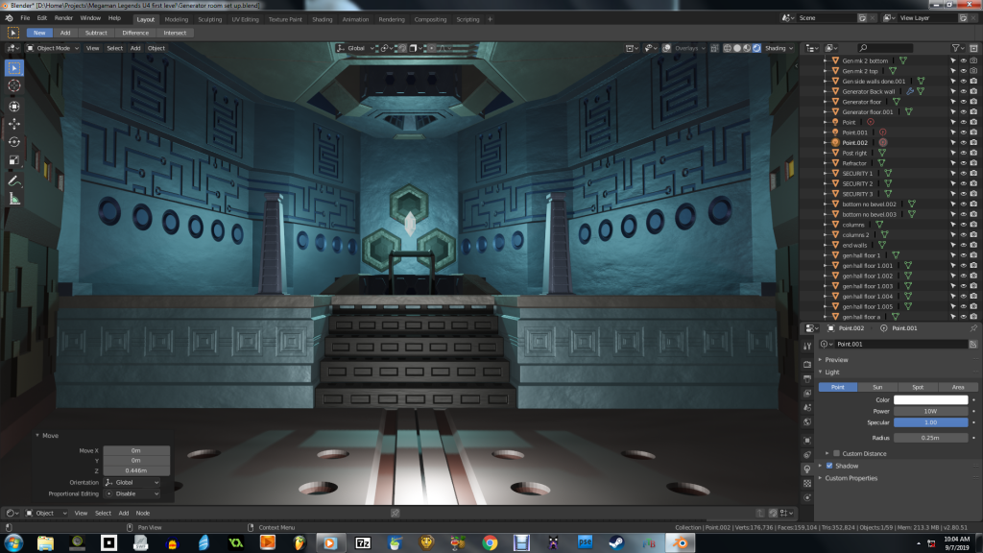983x553 pixels.
Task: Open the World properties tab icon
Action: point(807,422)
